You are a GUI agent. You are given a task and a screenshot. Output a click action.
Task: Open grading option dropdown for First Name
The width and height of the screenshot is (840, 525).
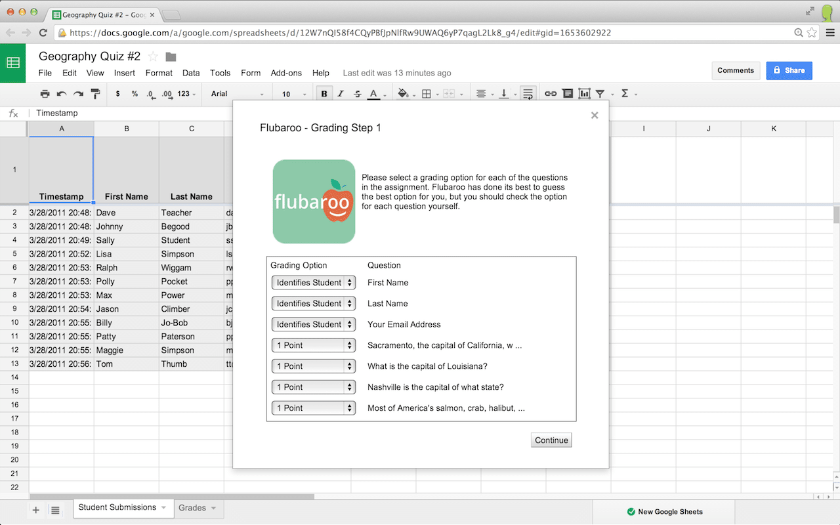313,282
